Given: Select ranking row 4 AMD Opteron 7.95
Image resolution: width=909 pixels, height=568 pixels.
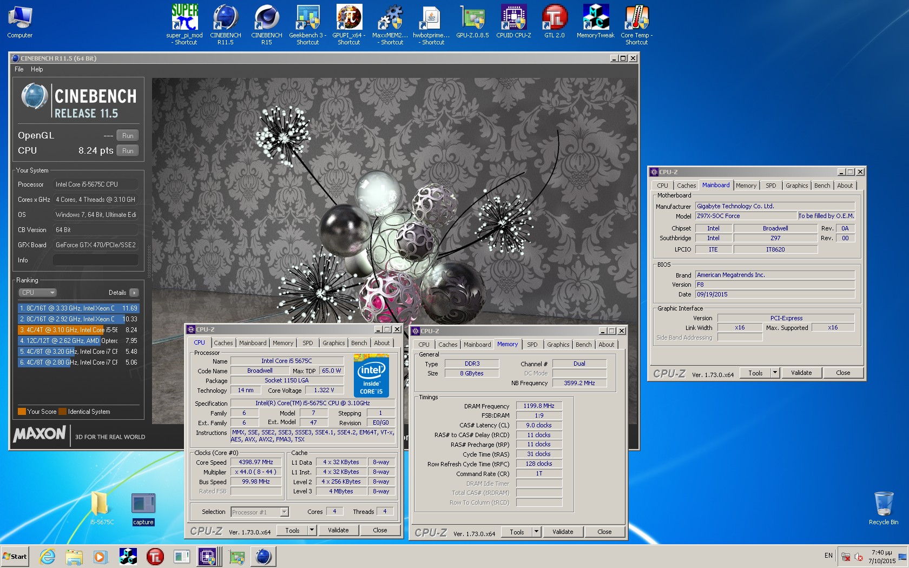Looking at the screenshot, I should [x=78, y=341].
